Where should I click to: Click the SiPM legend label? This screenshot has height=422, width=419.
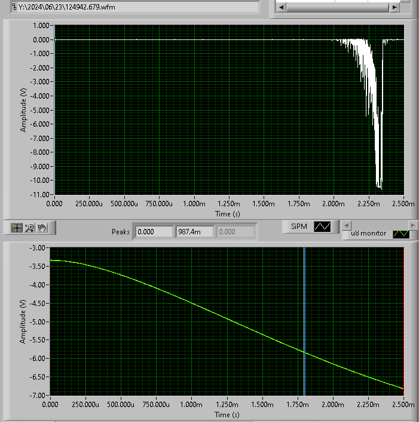(x=299, y=227)
